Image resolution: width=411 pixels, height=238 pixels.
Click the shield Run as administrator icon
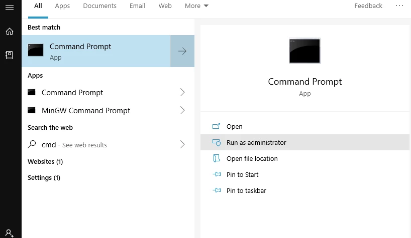click(x=217, y=142)
